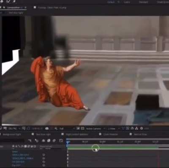Toggle pixel aspect ratio correction icon
169x168 pixels.
click(123, 128)
